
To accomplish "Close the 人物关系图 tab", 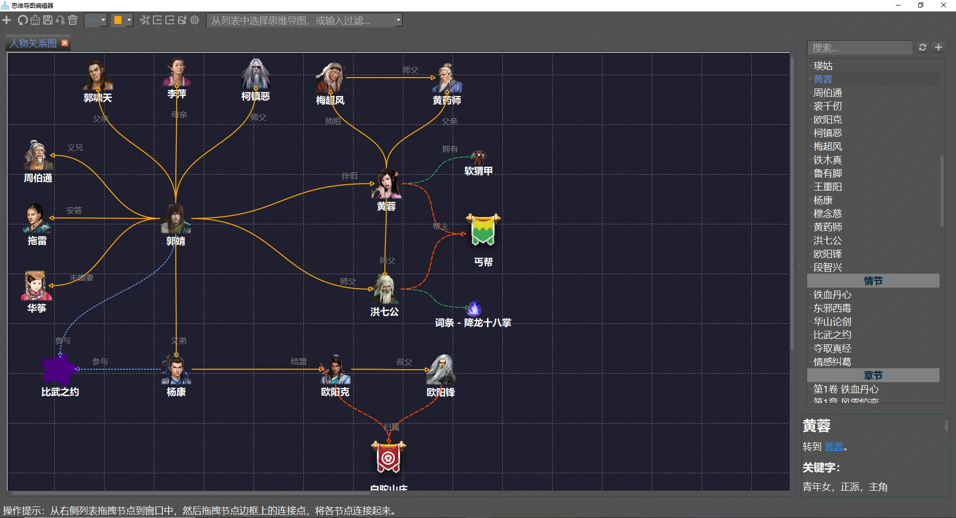I will [x=65, y=43].
